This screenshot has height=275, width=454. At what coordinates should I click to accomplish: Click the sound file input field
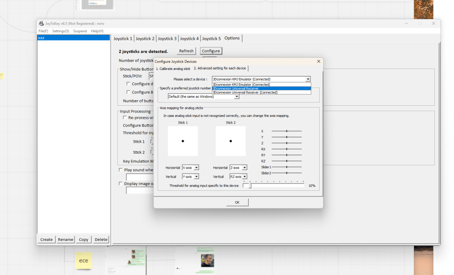click(140, 177)
